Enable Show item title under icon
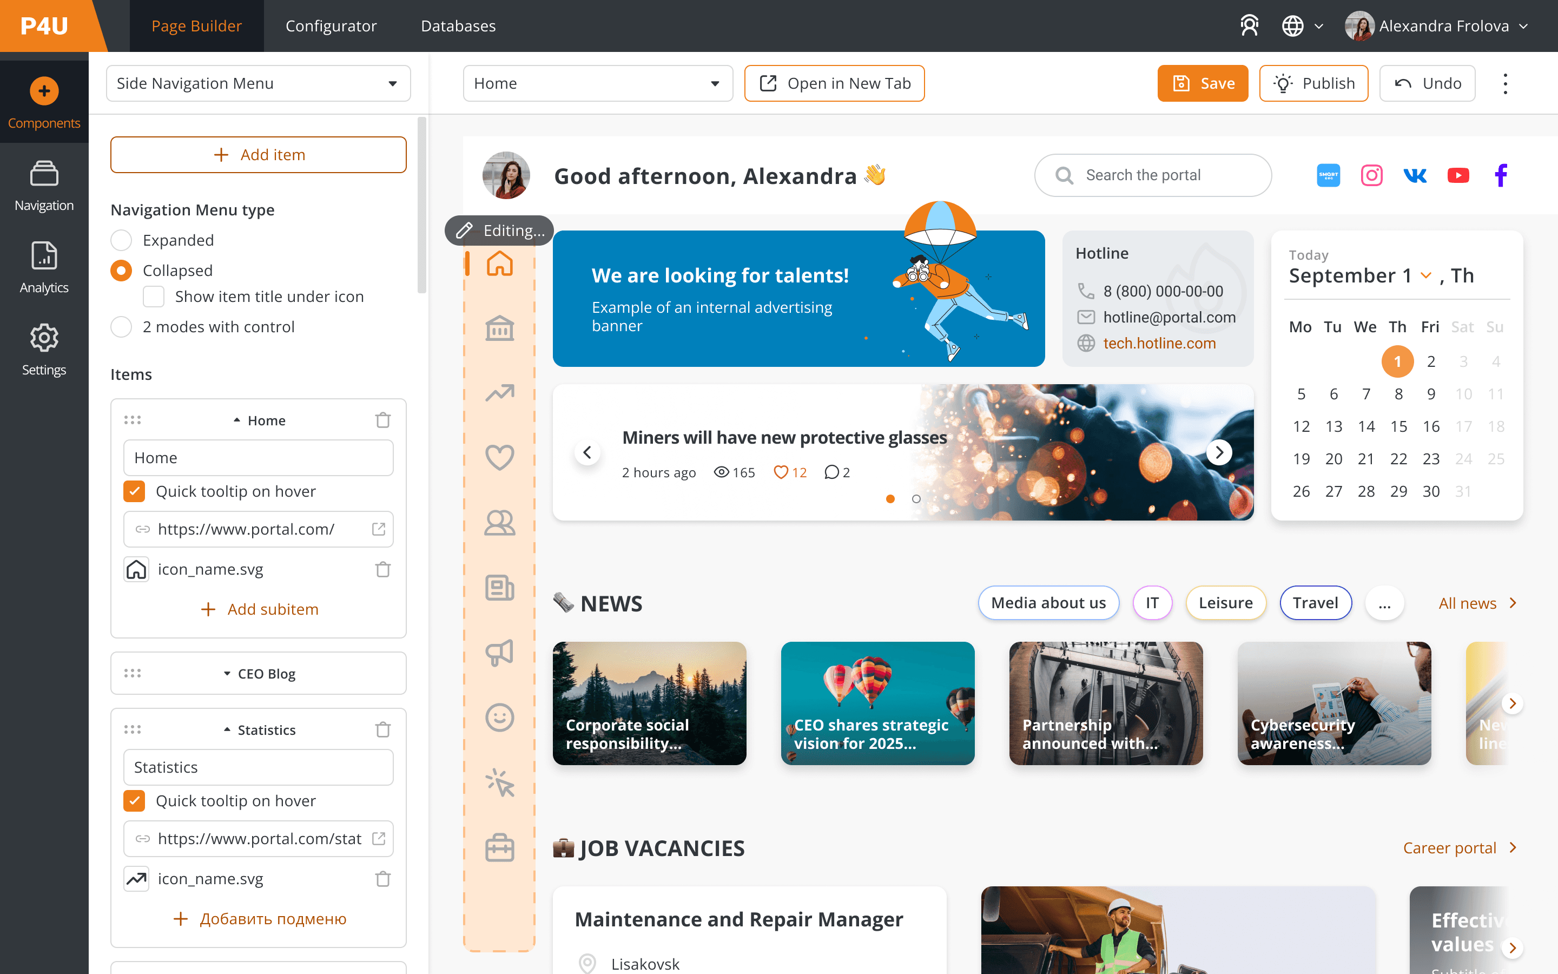This screenshot has height=974, width=1558. (154, 297)
